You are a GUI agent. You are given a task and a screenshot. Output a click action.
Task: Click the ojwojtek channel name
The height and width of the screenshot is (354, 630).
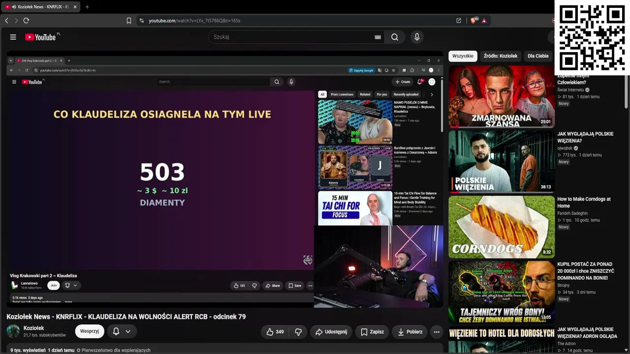click(x=565, y=148)
